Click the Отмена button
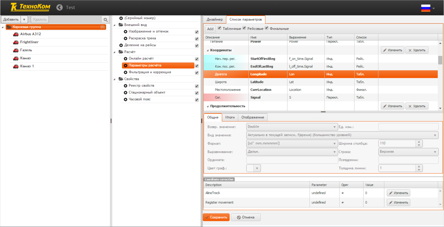Viewport: 444px width, 227px height. (246, 217)
